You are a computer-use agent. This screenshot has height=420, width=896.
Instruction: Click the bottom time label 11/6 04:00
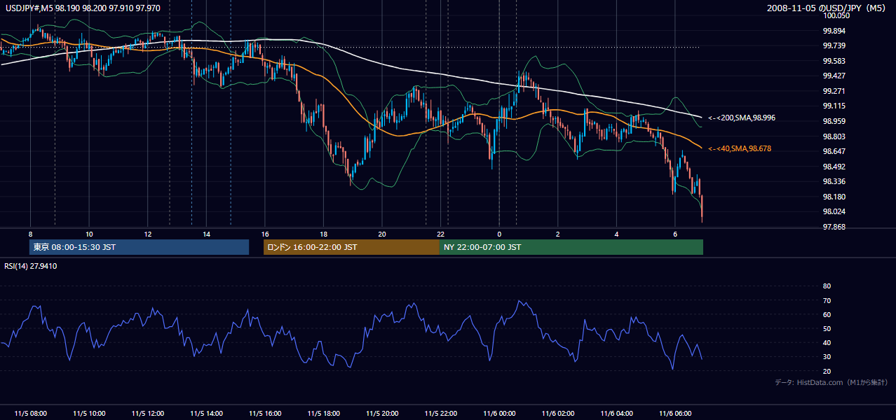point(617,414)
